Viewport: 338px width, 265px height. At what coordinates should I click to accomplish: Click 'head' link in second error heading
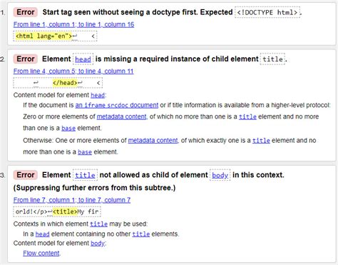point(83,59)
